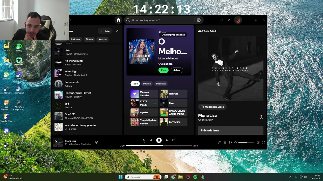Open PAGODE 2026 ATUALIZADO tile
Screen dimensions: 323x181
pos(174,112)
